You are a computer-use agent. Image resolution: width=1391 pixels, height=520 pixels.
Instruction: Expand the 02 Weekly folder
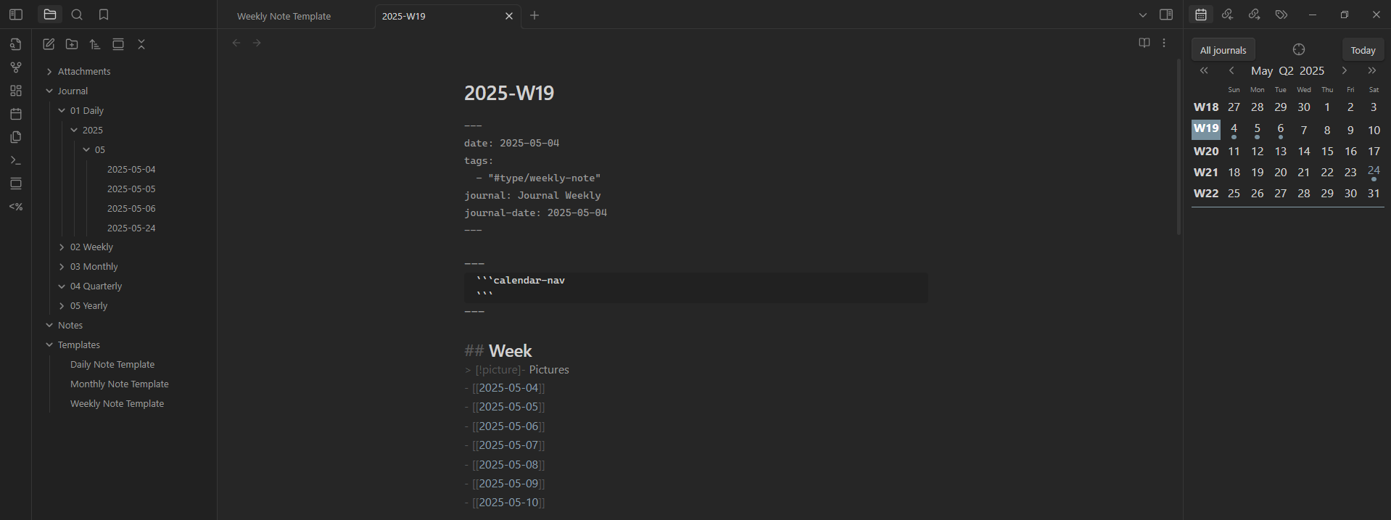[x=91, y=247]
